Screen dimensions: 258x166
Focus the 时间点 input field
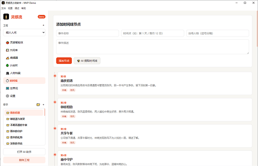(153, 33)
